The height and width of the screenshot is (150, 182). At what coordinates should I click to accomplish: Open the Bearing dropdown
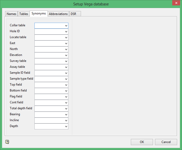(x=66, y=114)
